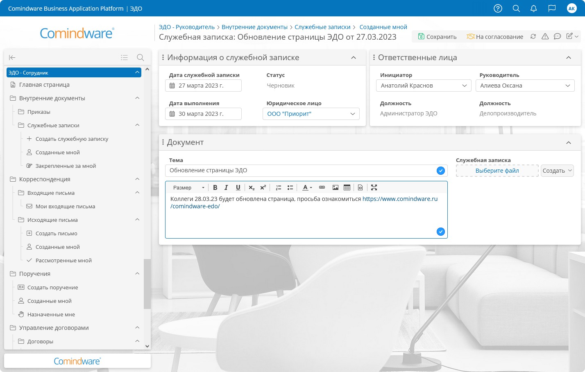This screenshot has width=585, height=372.
Task: Open the text color picker
Action: coord(307,187)
